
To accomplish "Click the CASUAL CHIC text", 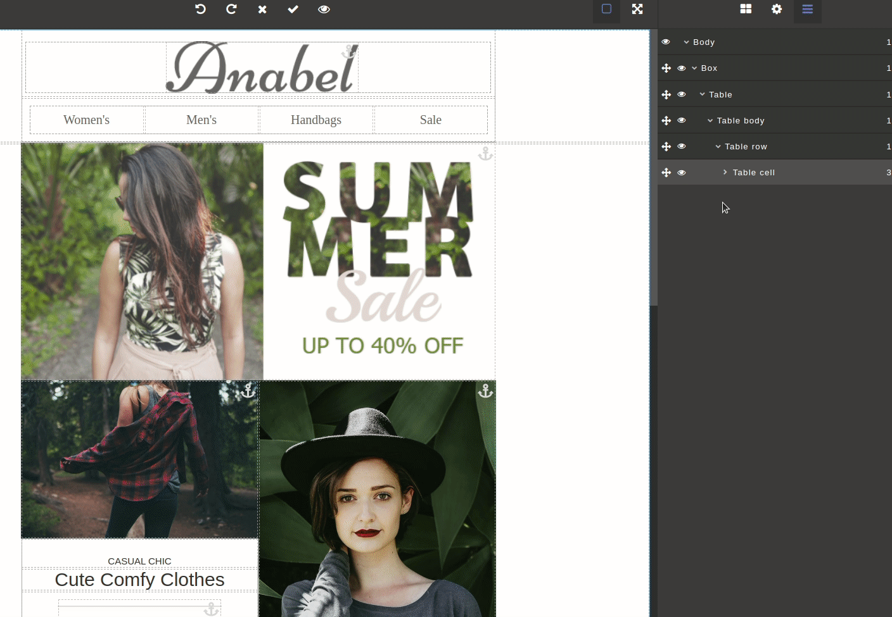I will (x=139, y=561).
